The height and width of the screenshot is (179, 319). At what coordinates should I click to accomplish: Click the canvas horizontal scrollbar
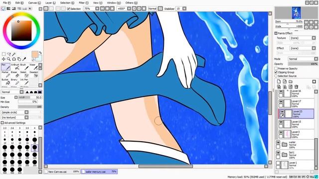coord(165,166)
